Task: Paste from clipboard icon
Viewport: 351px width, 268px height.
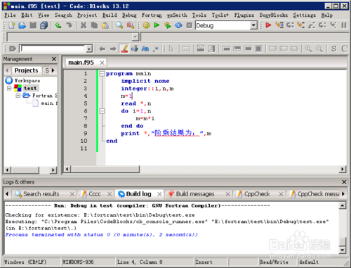Action: pyautogui.click(x=105, y=25)
